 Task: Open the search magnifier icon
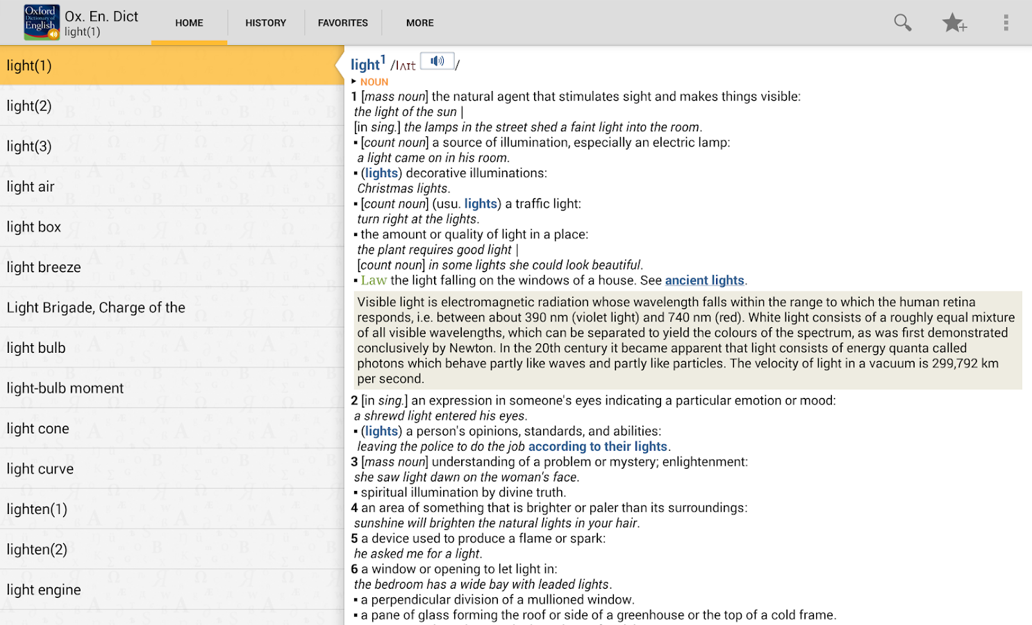tap(902, 23)
